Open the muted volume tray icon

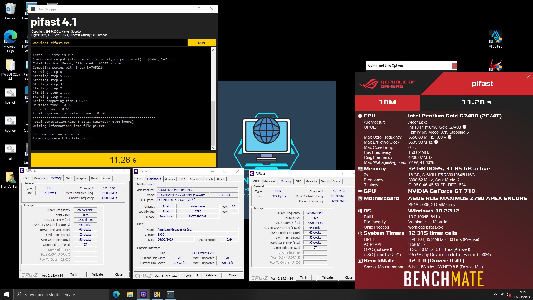pyautogui.click(x=509, y=295)
